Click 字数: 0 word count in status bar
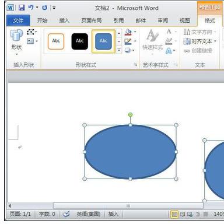The image size is (224, 224). 47,214
